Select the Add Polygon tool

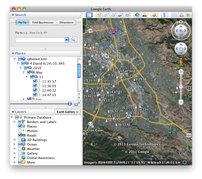(106, 15)
